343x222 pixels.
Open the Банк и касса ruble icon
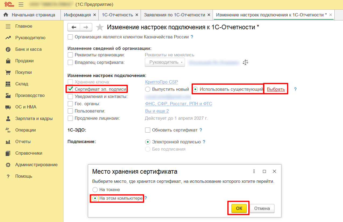coord(8,49)
